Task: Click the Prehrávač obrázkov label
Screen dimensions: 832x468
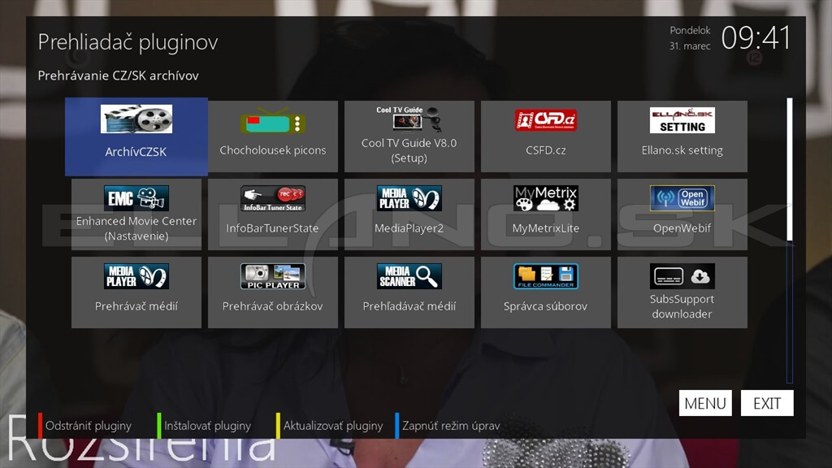Action: tap(273, 306)
